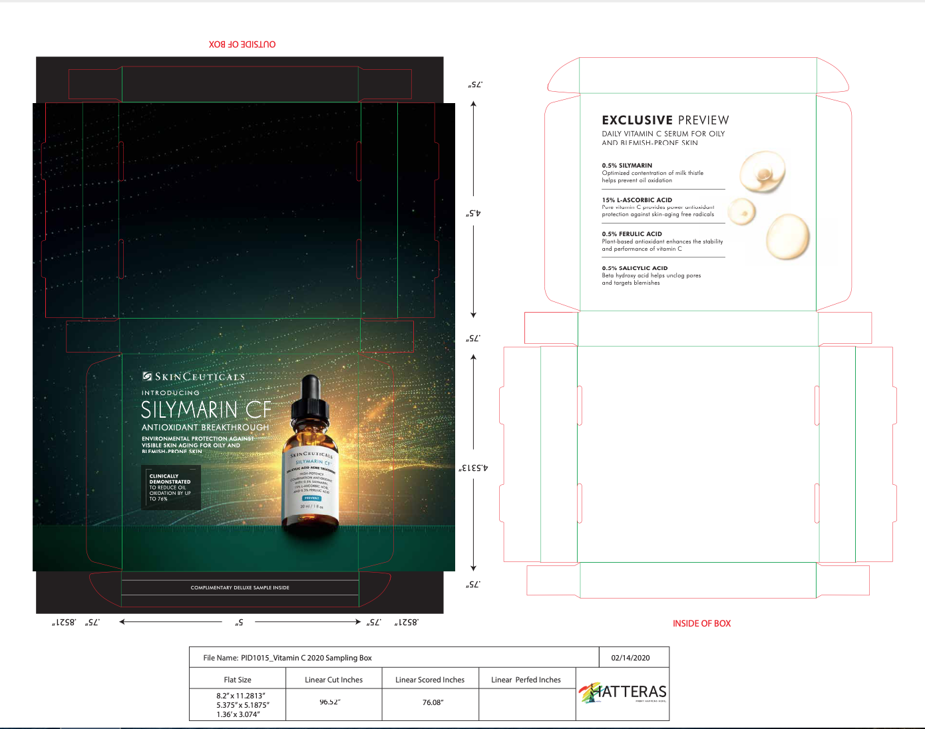Click the 'Linear Perfed Inches' column header
Image resolution: width=925 pixels, height=729 pixels.
(526, 680)
